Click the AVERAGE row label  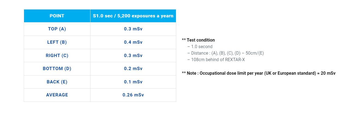click(x=57, y=95)
